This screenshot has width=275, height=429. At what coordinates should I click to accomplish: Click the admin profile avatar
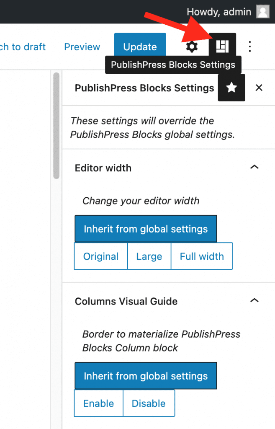click(262, 11)
